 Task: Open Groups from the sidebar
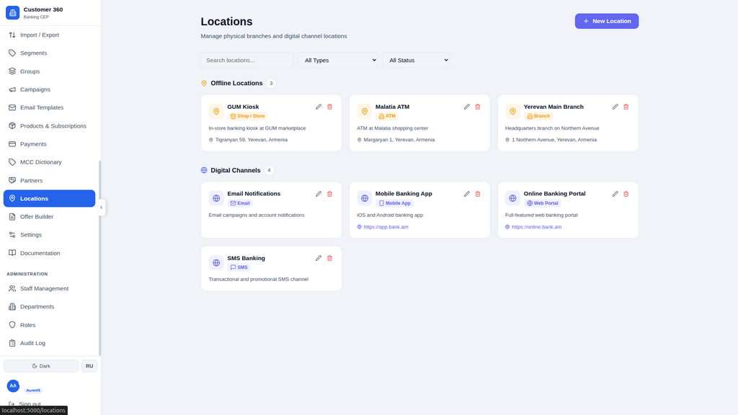(50, 71)
